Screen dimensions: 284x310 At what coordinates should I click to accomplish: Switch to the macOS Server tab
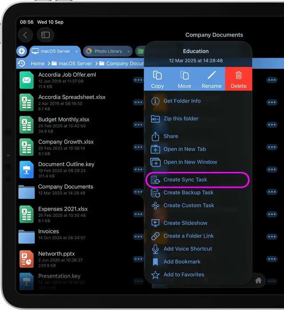click(x=55, y=51)
